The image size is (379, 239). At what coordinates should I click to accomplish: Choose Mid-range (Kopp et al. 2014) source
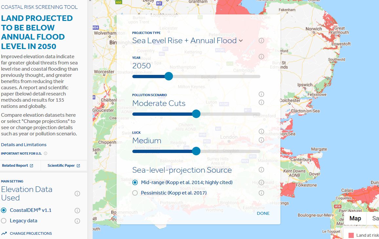tap(135, 182)
